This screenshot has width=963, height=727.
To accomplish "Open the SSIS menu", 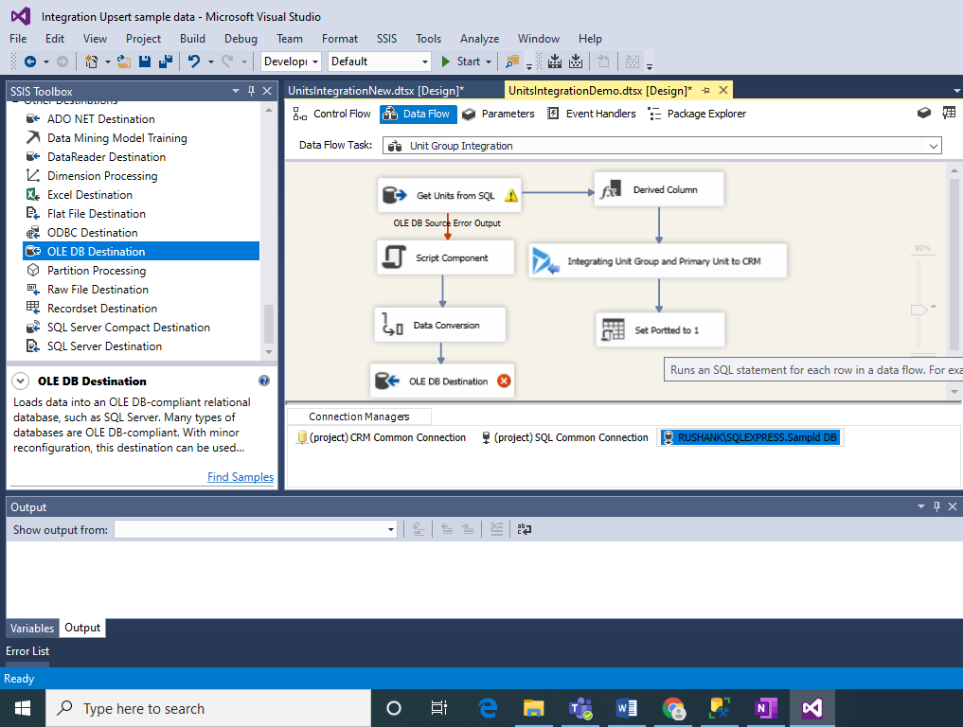I will (386, 39).
